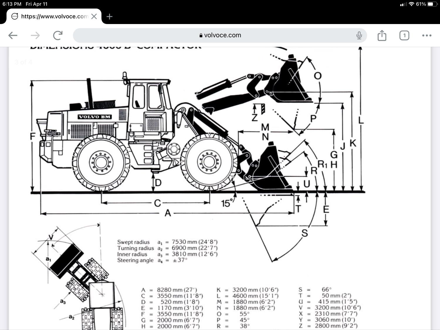Tap the volvoce.com address bar

pyautogui.click(x=220, y=35)
